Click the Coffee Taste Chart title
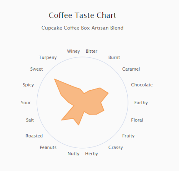The height and width of the screenshot is (171, 179). coord(82,15)
